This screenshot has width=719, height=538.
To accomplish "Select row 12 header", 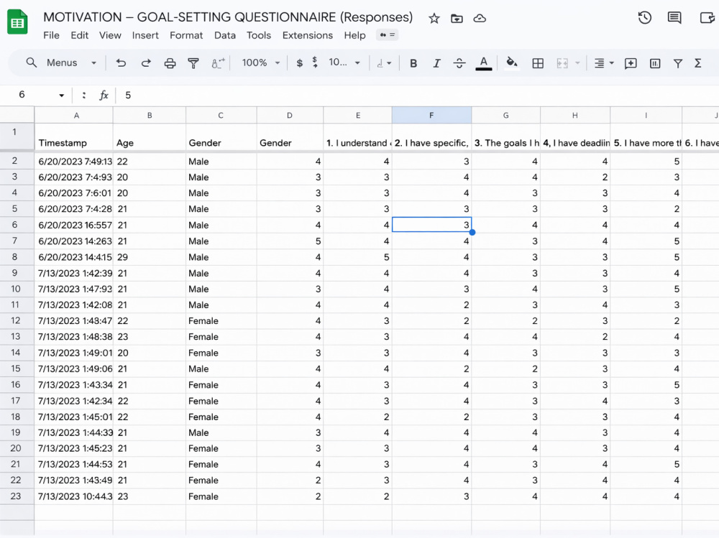I will tap(17, 321).
